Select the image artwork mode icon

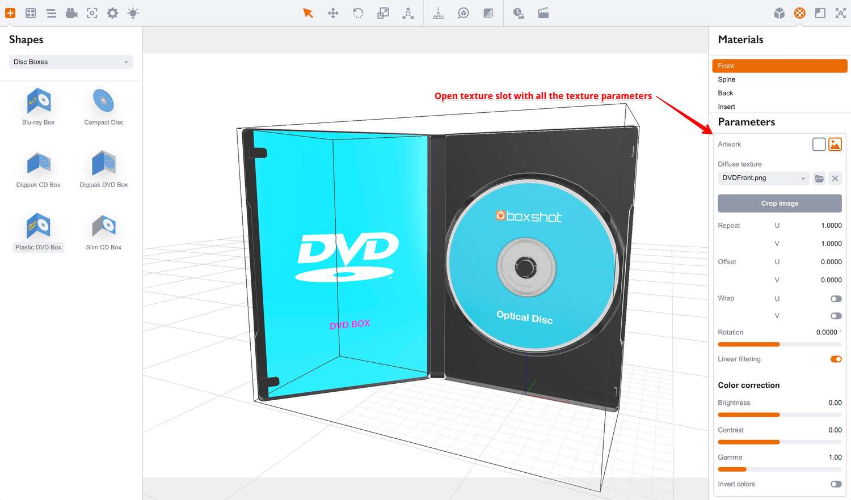pos(835,145)
